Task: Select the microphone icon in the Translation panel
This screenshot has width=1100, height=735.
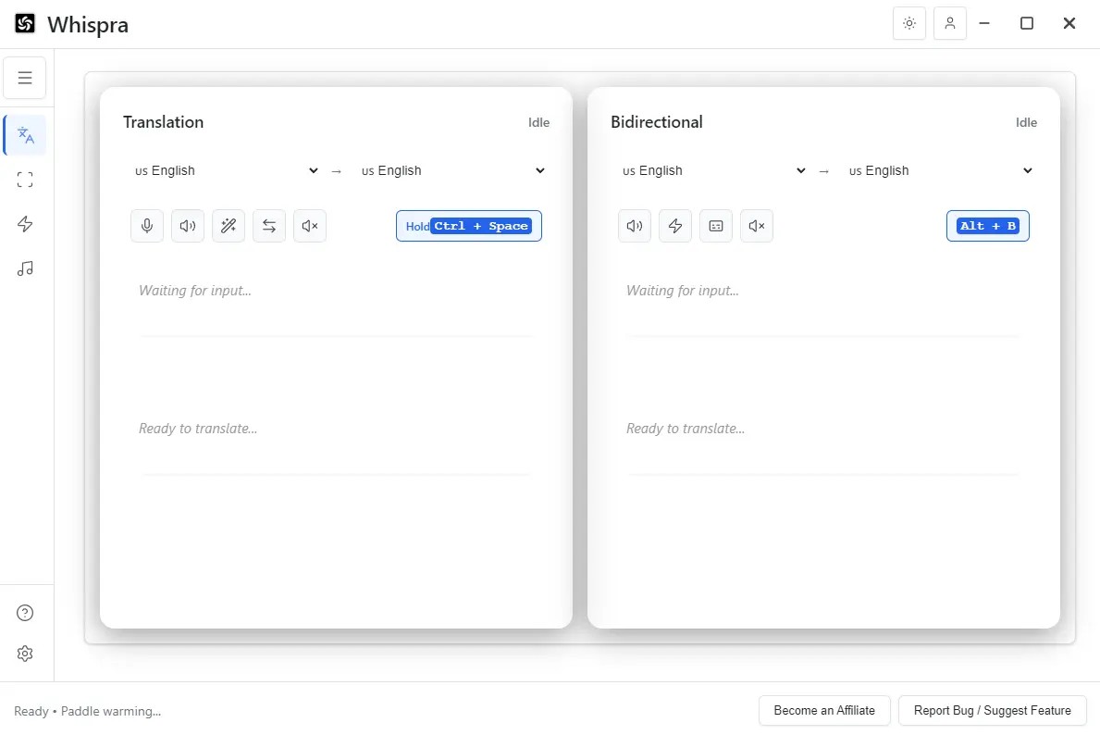Action: tap(146, 225)
